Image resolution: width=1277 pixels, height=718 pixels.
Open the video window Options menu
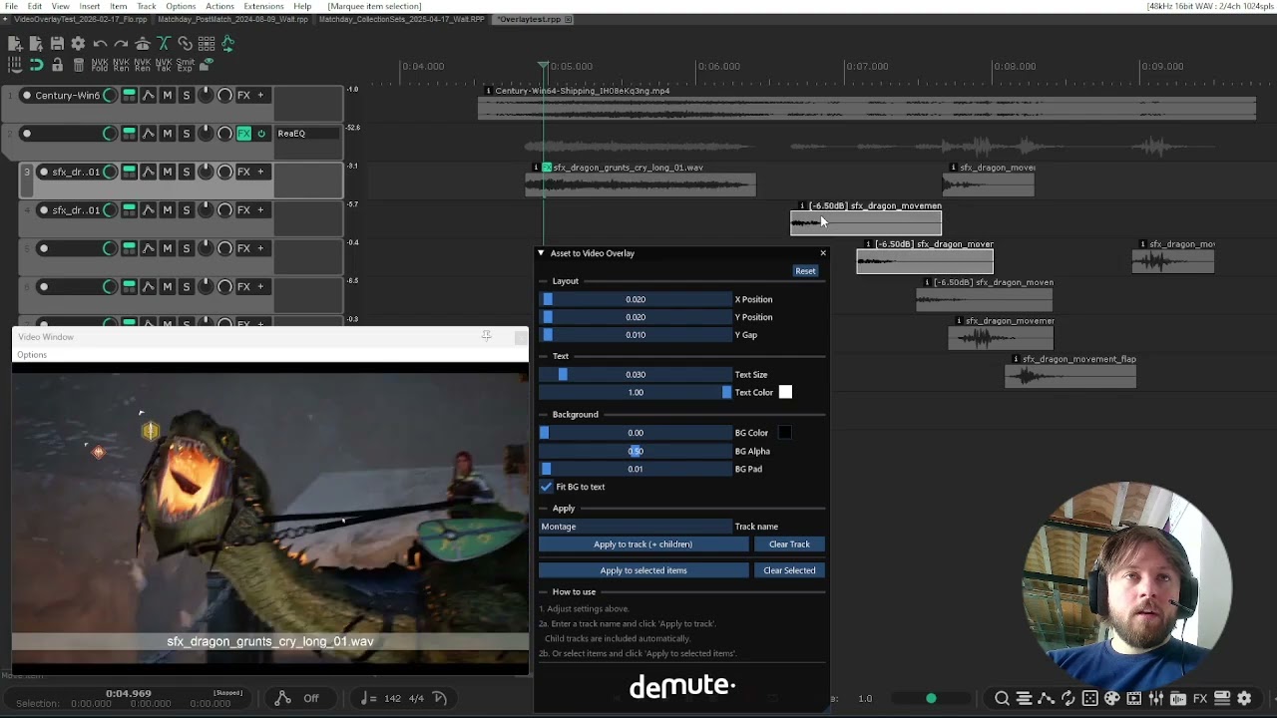pos(32,355)
